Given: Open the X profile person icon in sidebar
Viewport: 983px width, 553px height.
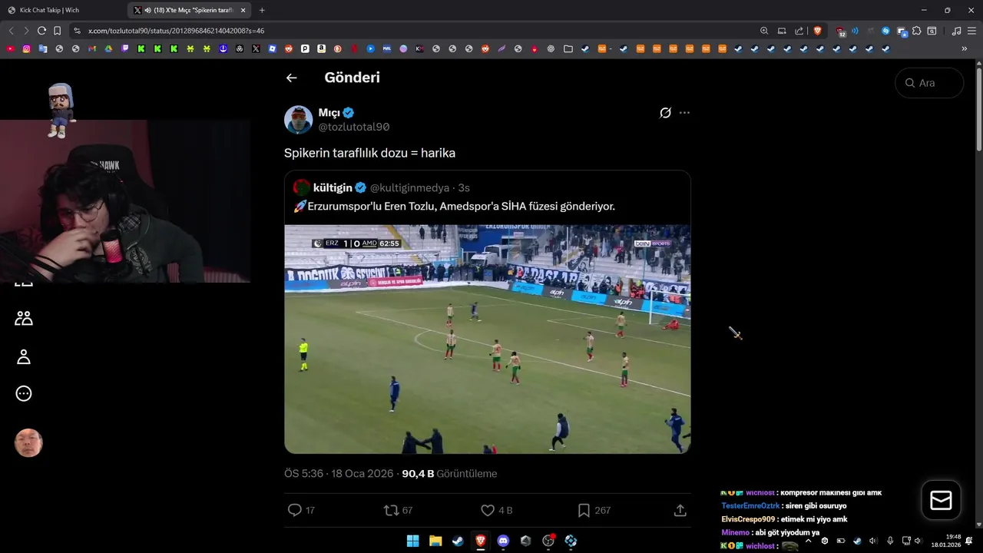Looking at the screenshot, I should [24, 356].
